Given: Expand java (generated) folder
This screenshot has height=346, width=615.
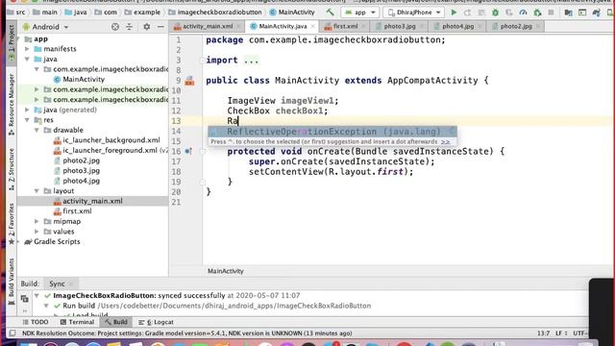Looking at the screenshot, I should click(x=27, y=110).
